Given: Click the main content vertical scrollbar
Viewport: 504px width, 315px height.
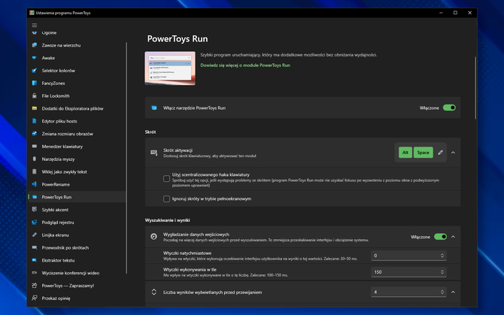Looking at the screenshot, I should coord(475,88).
